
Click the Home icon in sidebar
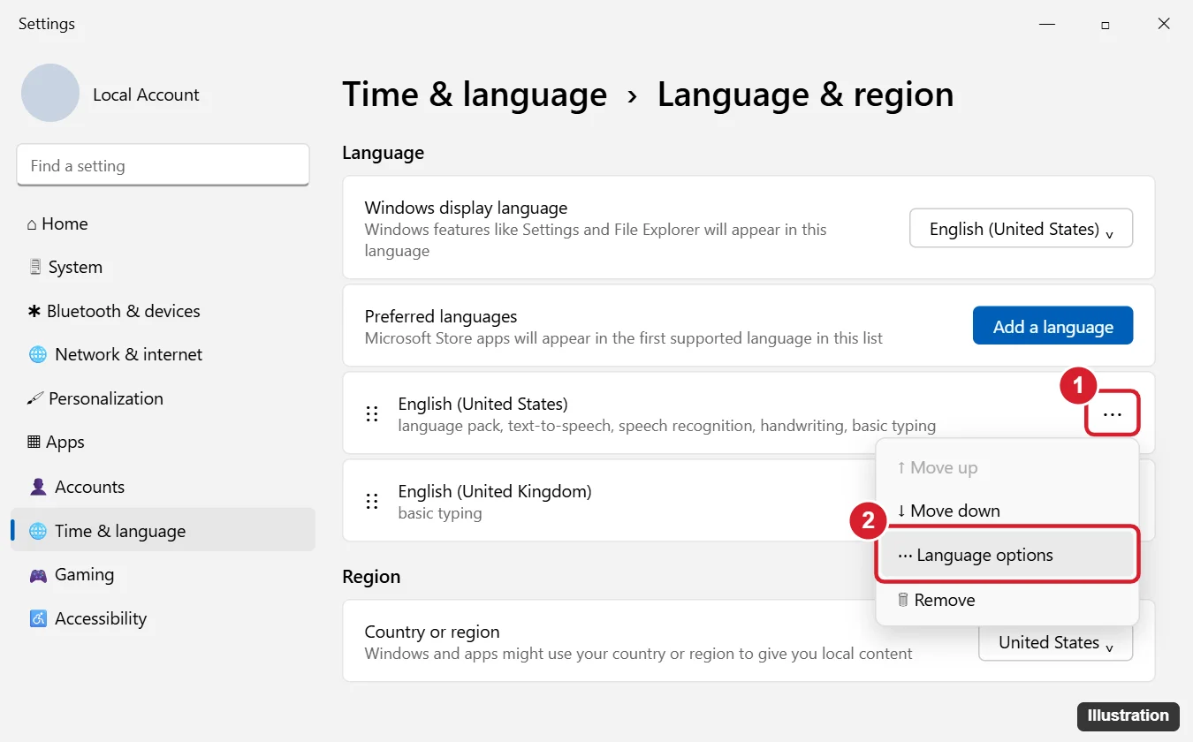coord(32,224)
